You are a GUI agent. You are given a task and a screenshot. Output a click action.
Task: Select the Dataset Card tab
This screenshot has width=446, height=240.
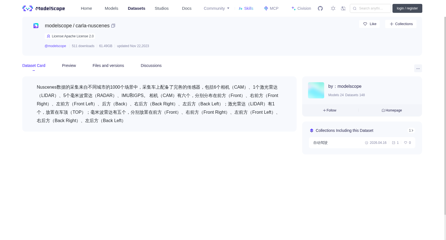pos(34,66)
